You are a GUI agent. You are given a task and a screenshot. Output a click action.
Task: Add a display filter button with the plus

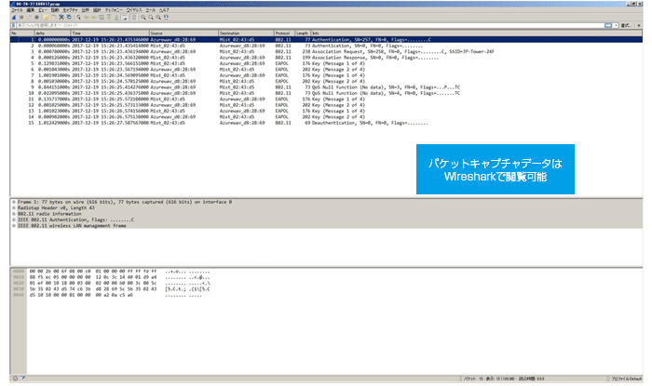639,25
